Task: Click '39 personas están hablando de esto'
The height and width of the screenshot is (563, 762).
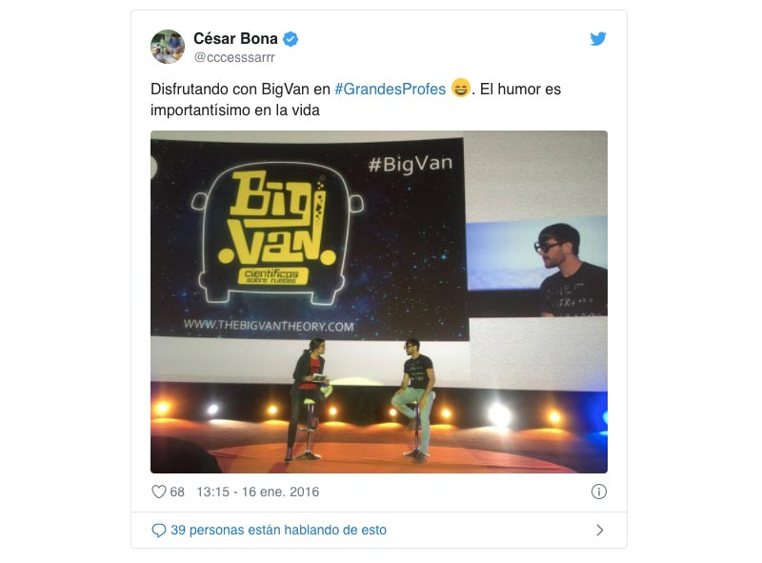Action: 278,530
